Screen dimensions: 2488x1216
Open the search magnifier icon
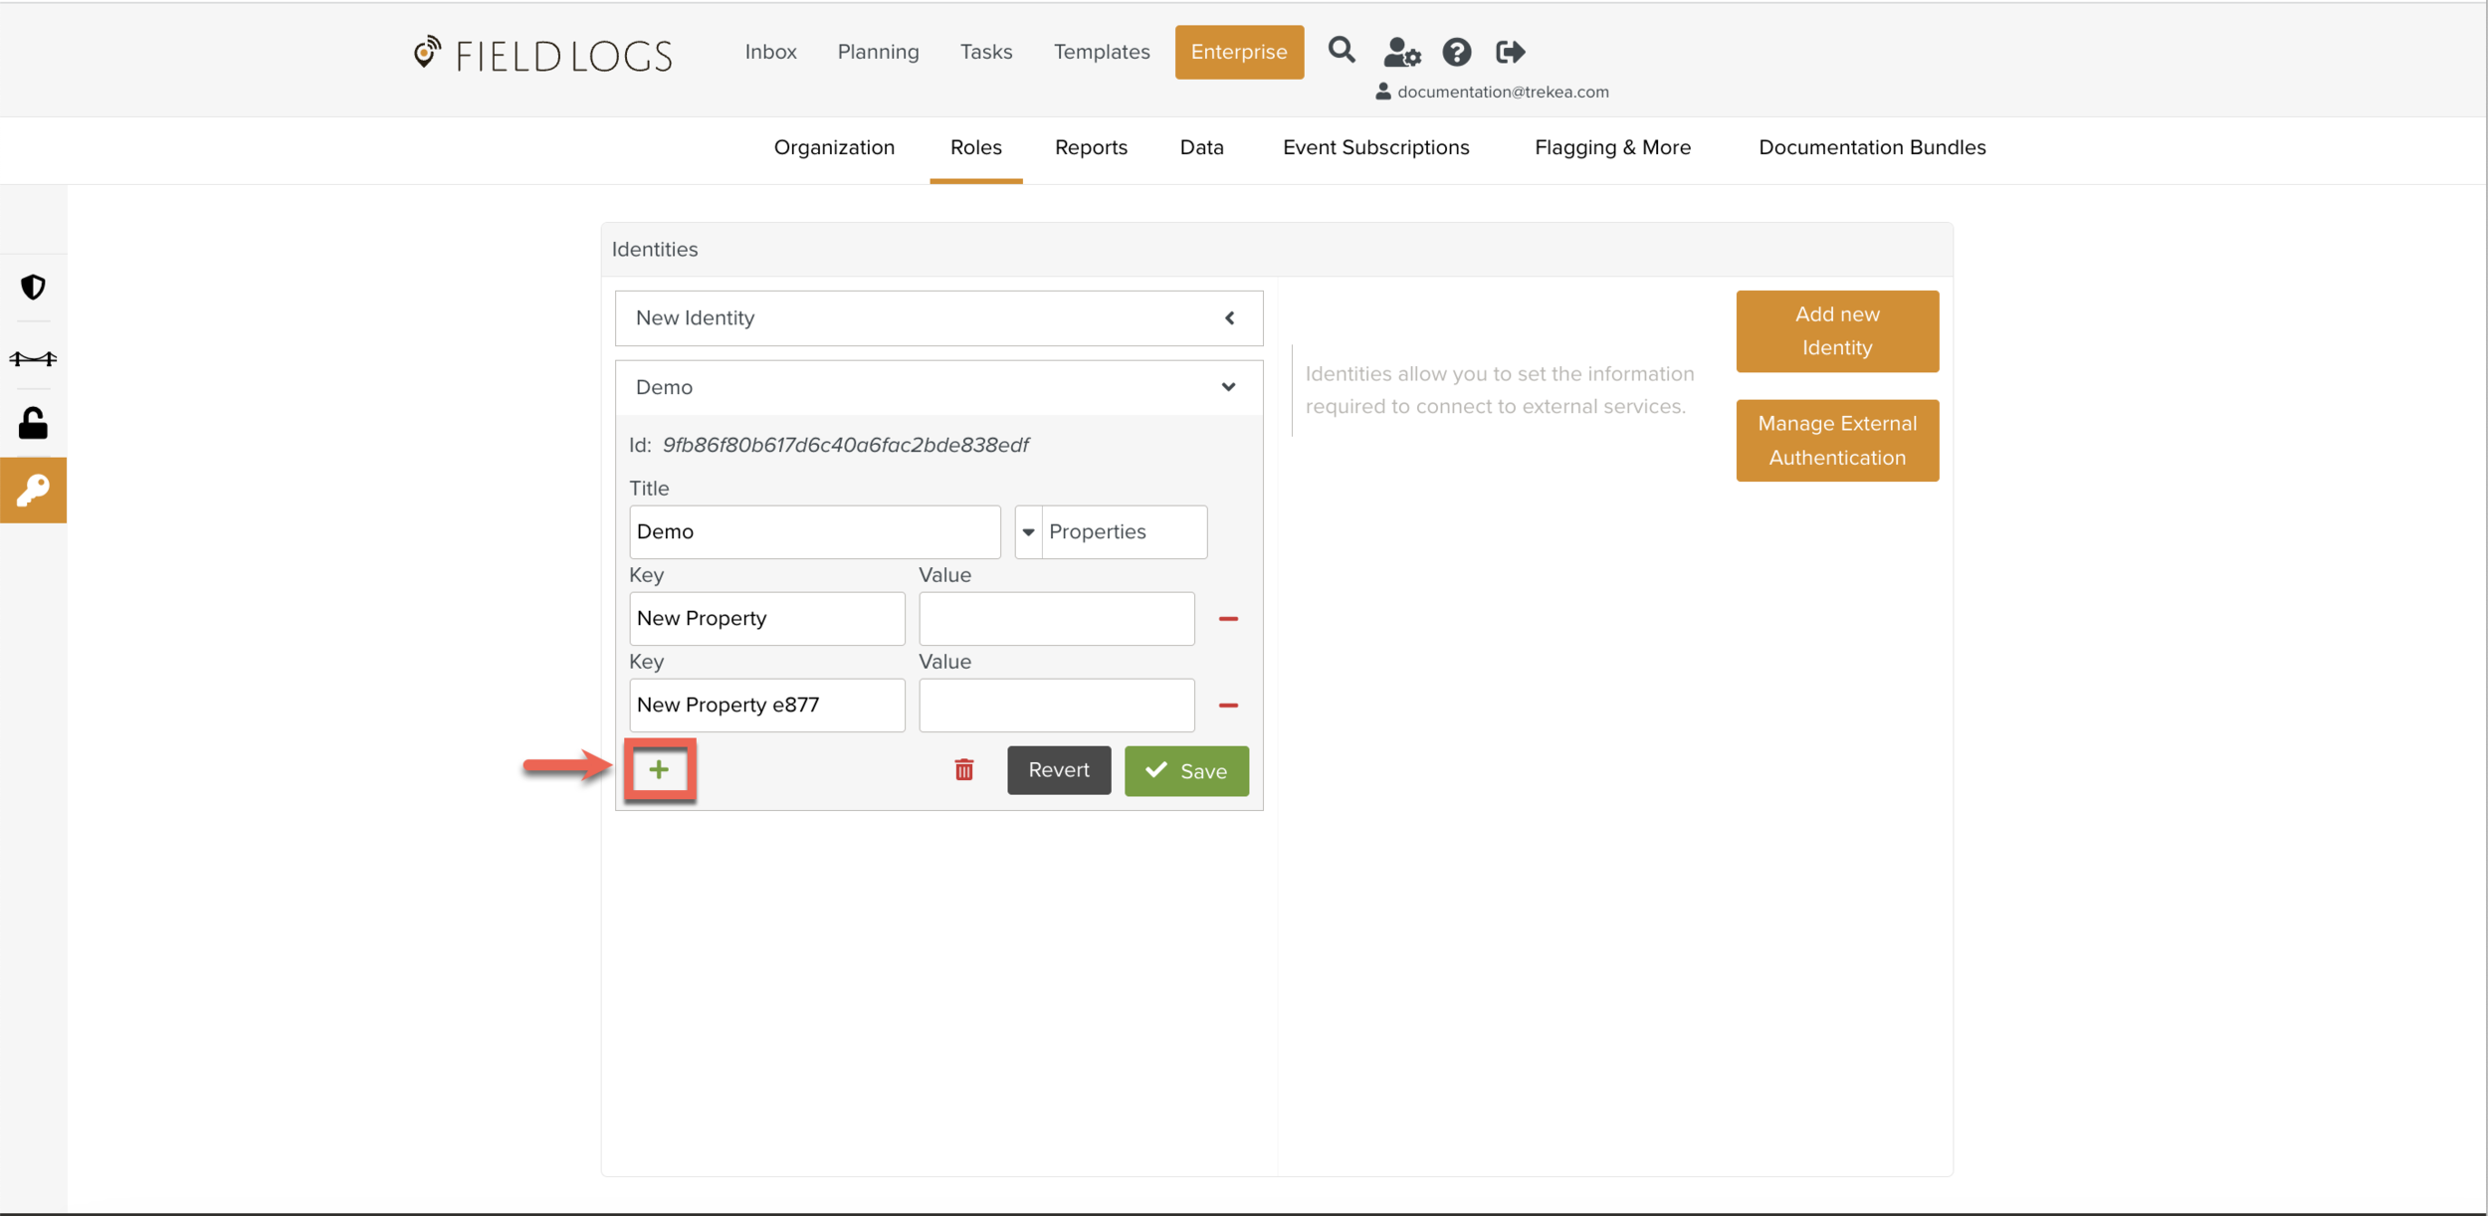(1341, 51)
